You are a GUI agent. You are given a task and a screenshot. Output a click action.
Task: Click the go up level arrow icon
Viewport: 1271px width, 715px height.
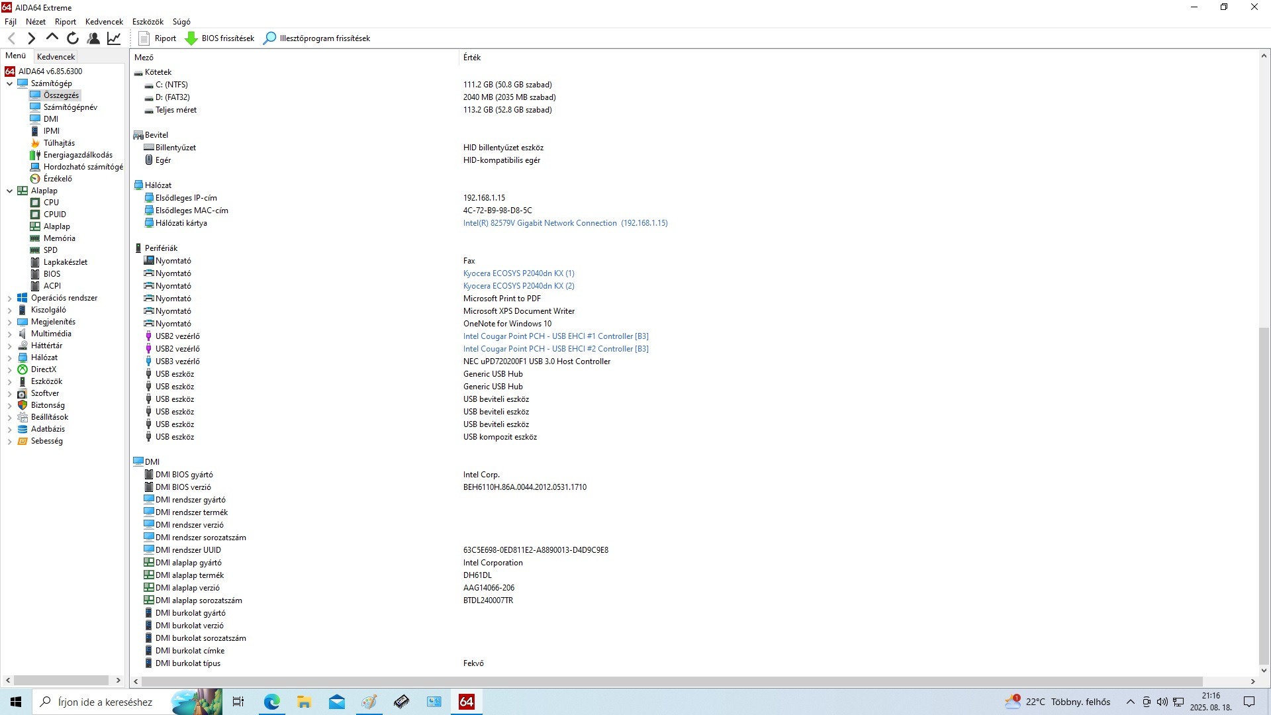point(52,38)
